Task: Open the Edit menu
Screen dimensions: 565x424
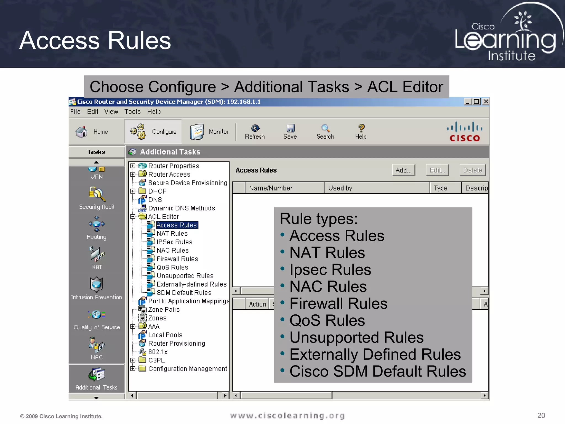Action: point(93,112)
